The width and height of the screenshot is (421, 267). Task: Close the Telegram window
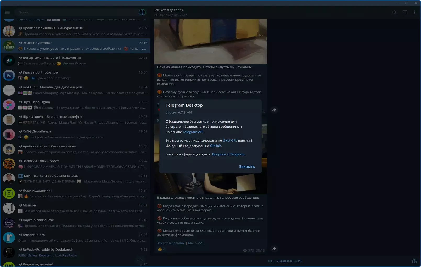(x=416, y=3)
